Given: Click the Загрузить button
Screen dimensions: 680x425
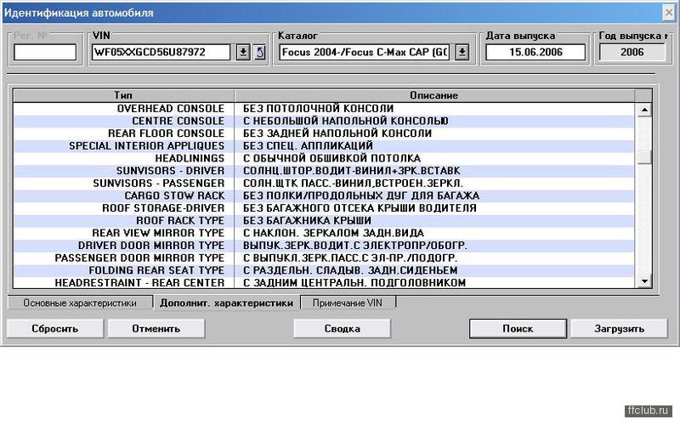Looking at the screenshot, I should point(619,329).
